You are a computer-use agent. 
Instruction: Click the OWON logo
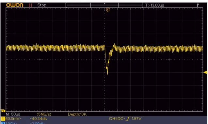15,5
